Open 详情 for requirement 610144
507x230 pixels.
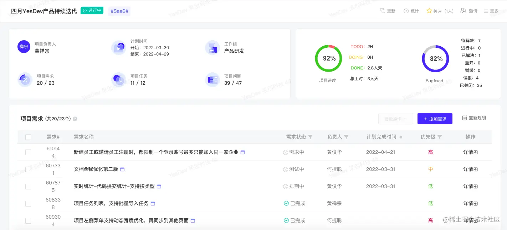(x=471, y=152)
